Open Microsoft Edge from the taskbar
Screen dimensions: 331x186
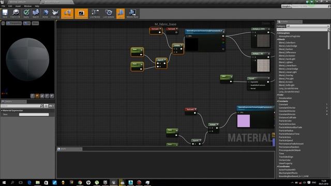[29, 182]
